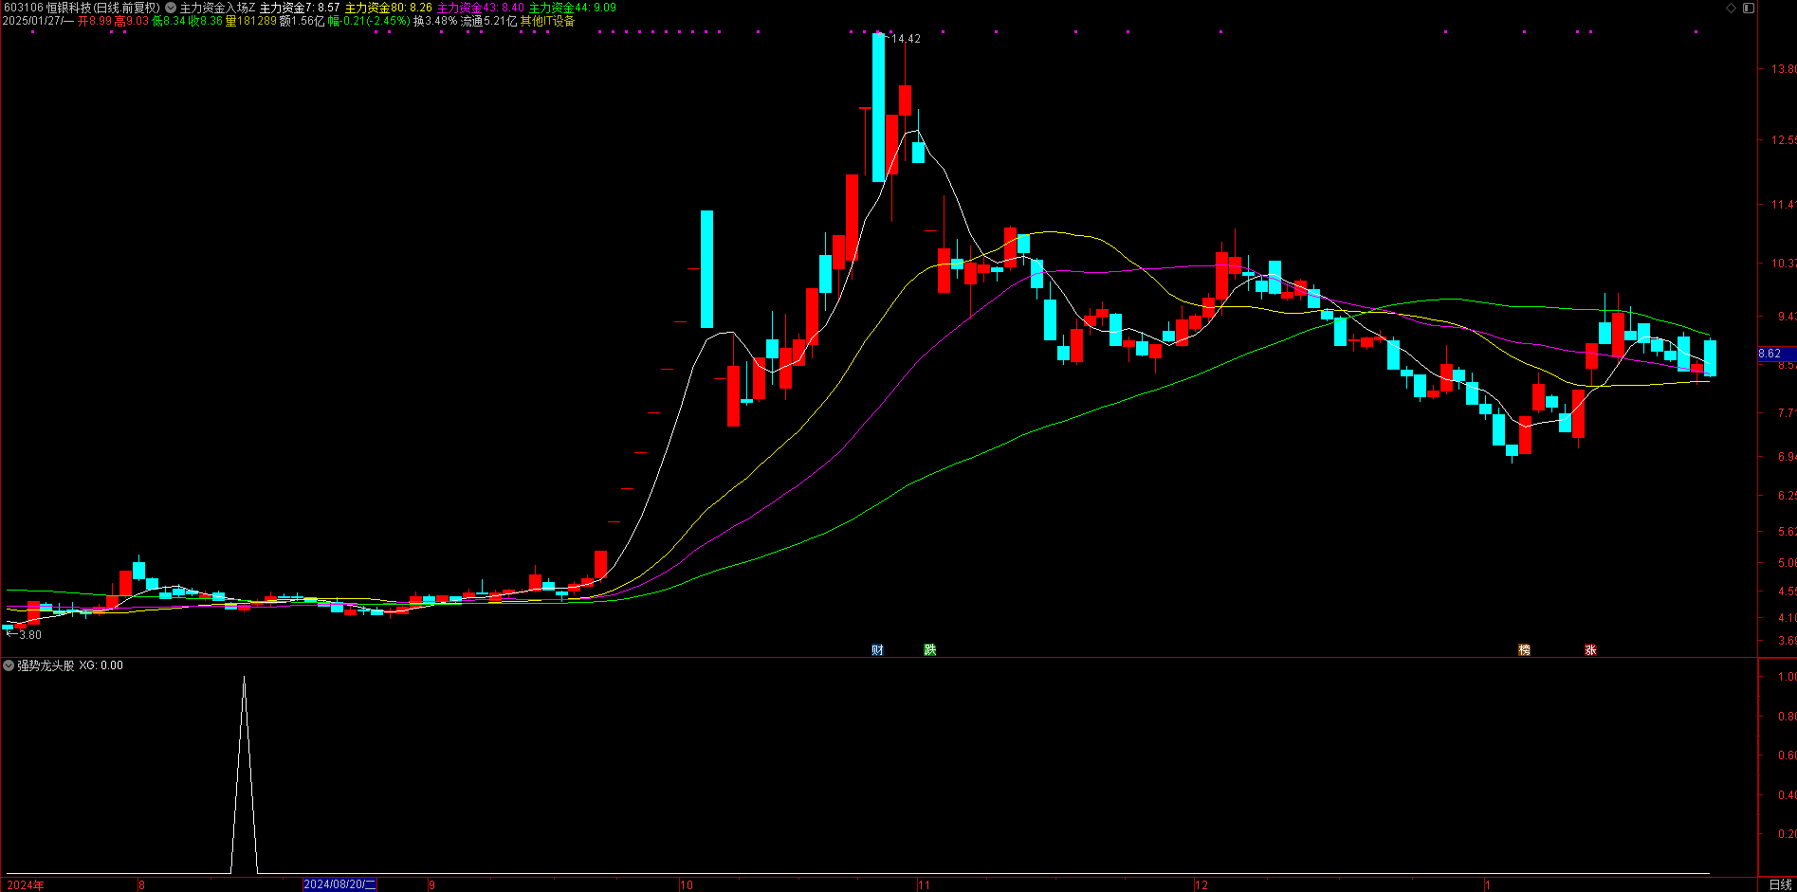Viewport: 1797px width, 892px height.
Task: Click the month 12 marker on the time axis
Action: point(1201,884)
